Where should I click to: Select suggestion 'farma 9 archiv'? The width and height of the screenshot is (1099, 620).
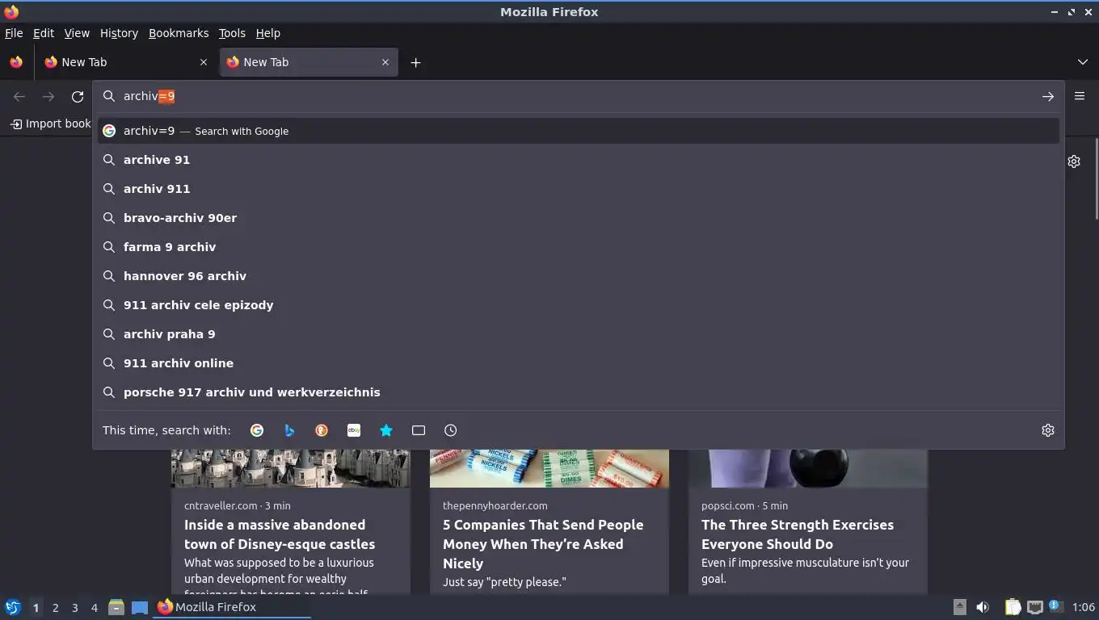(579, 247)
